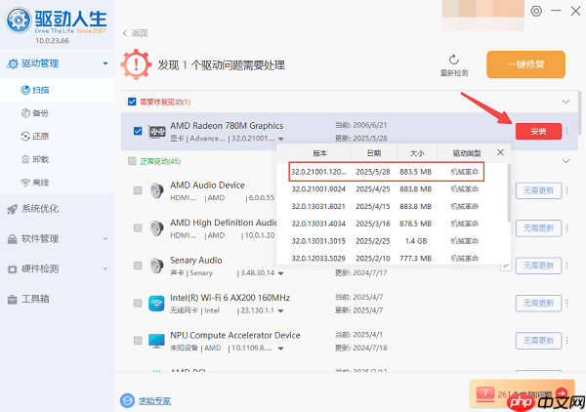Click the Drive The Life logo icon

[19, 21]
